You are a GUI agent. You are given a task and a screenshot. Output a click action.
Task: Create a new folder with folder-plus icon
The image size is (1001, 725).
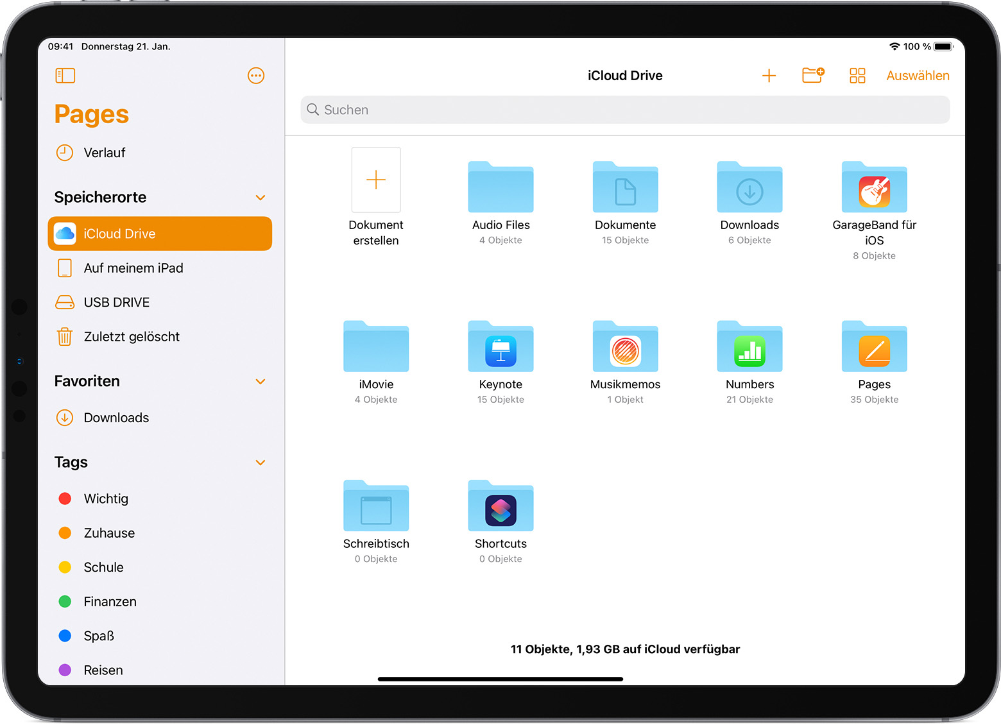click(x=813, y=75)
